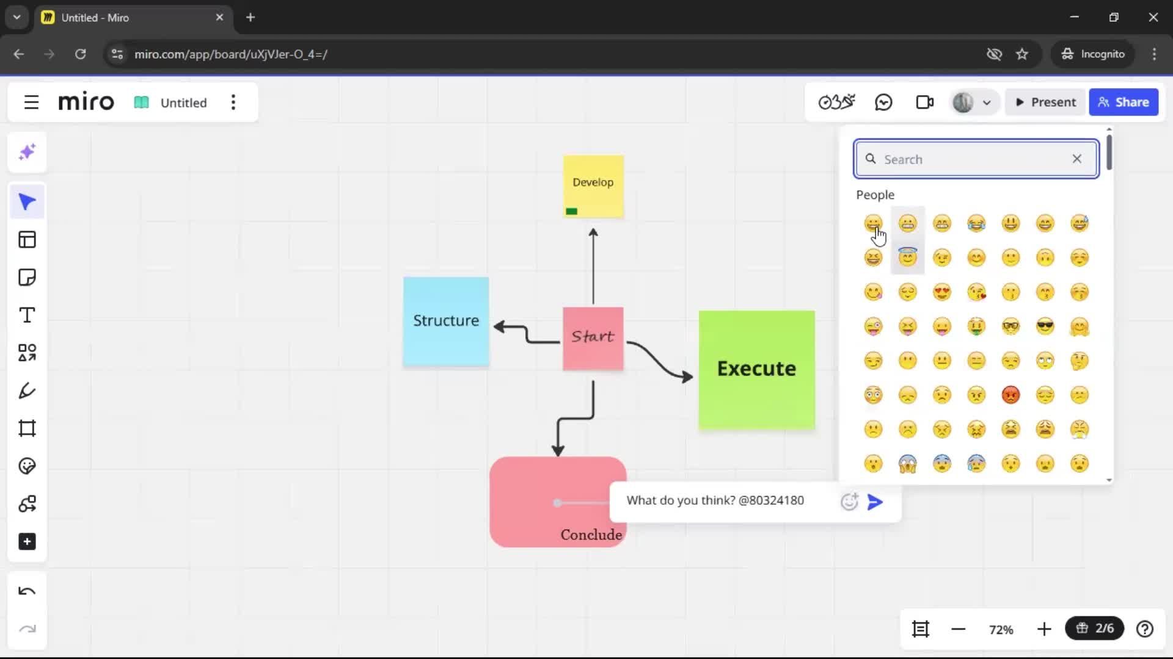
Task: Open the comments panel icon
Action: pyautogui.click(x=883, y=103)
